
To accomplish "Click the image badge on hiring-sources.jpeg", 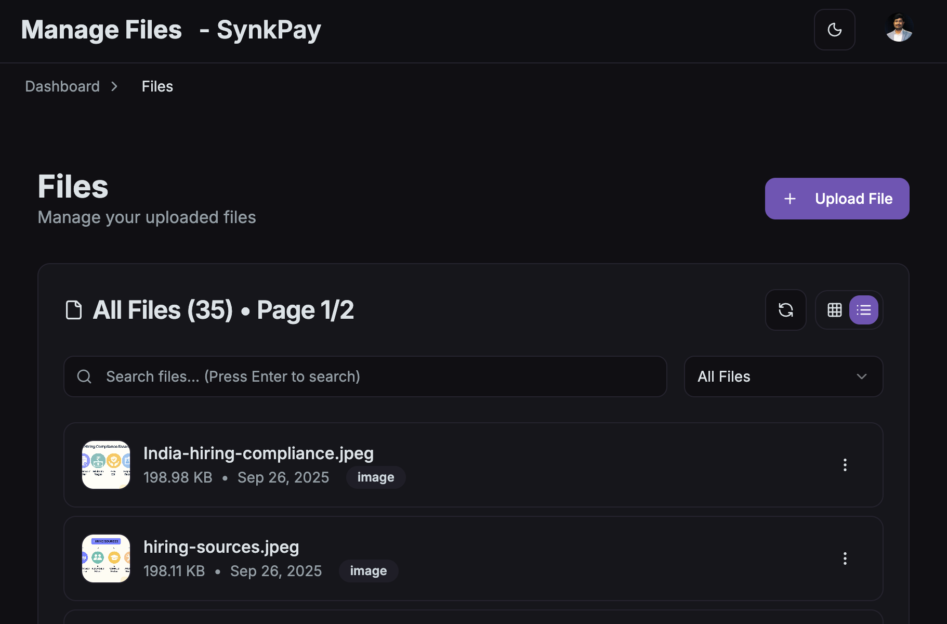I will [x=369, y=570].
